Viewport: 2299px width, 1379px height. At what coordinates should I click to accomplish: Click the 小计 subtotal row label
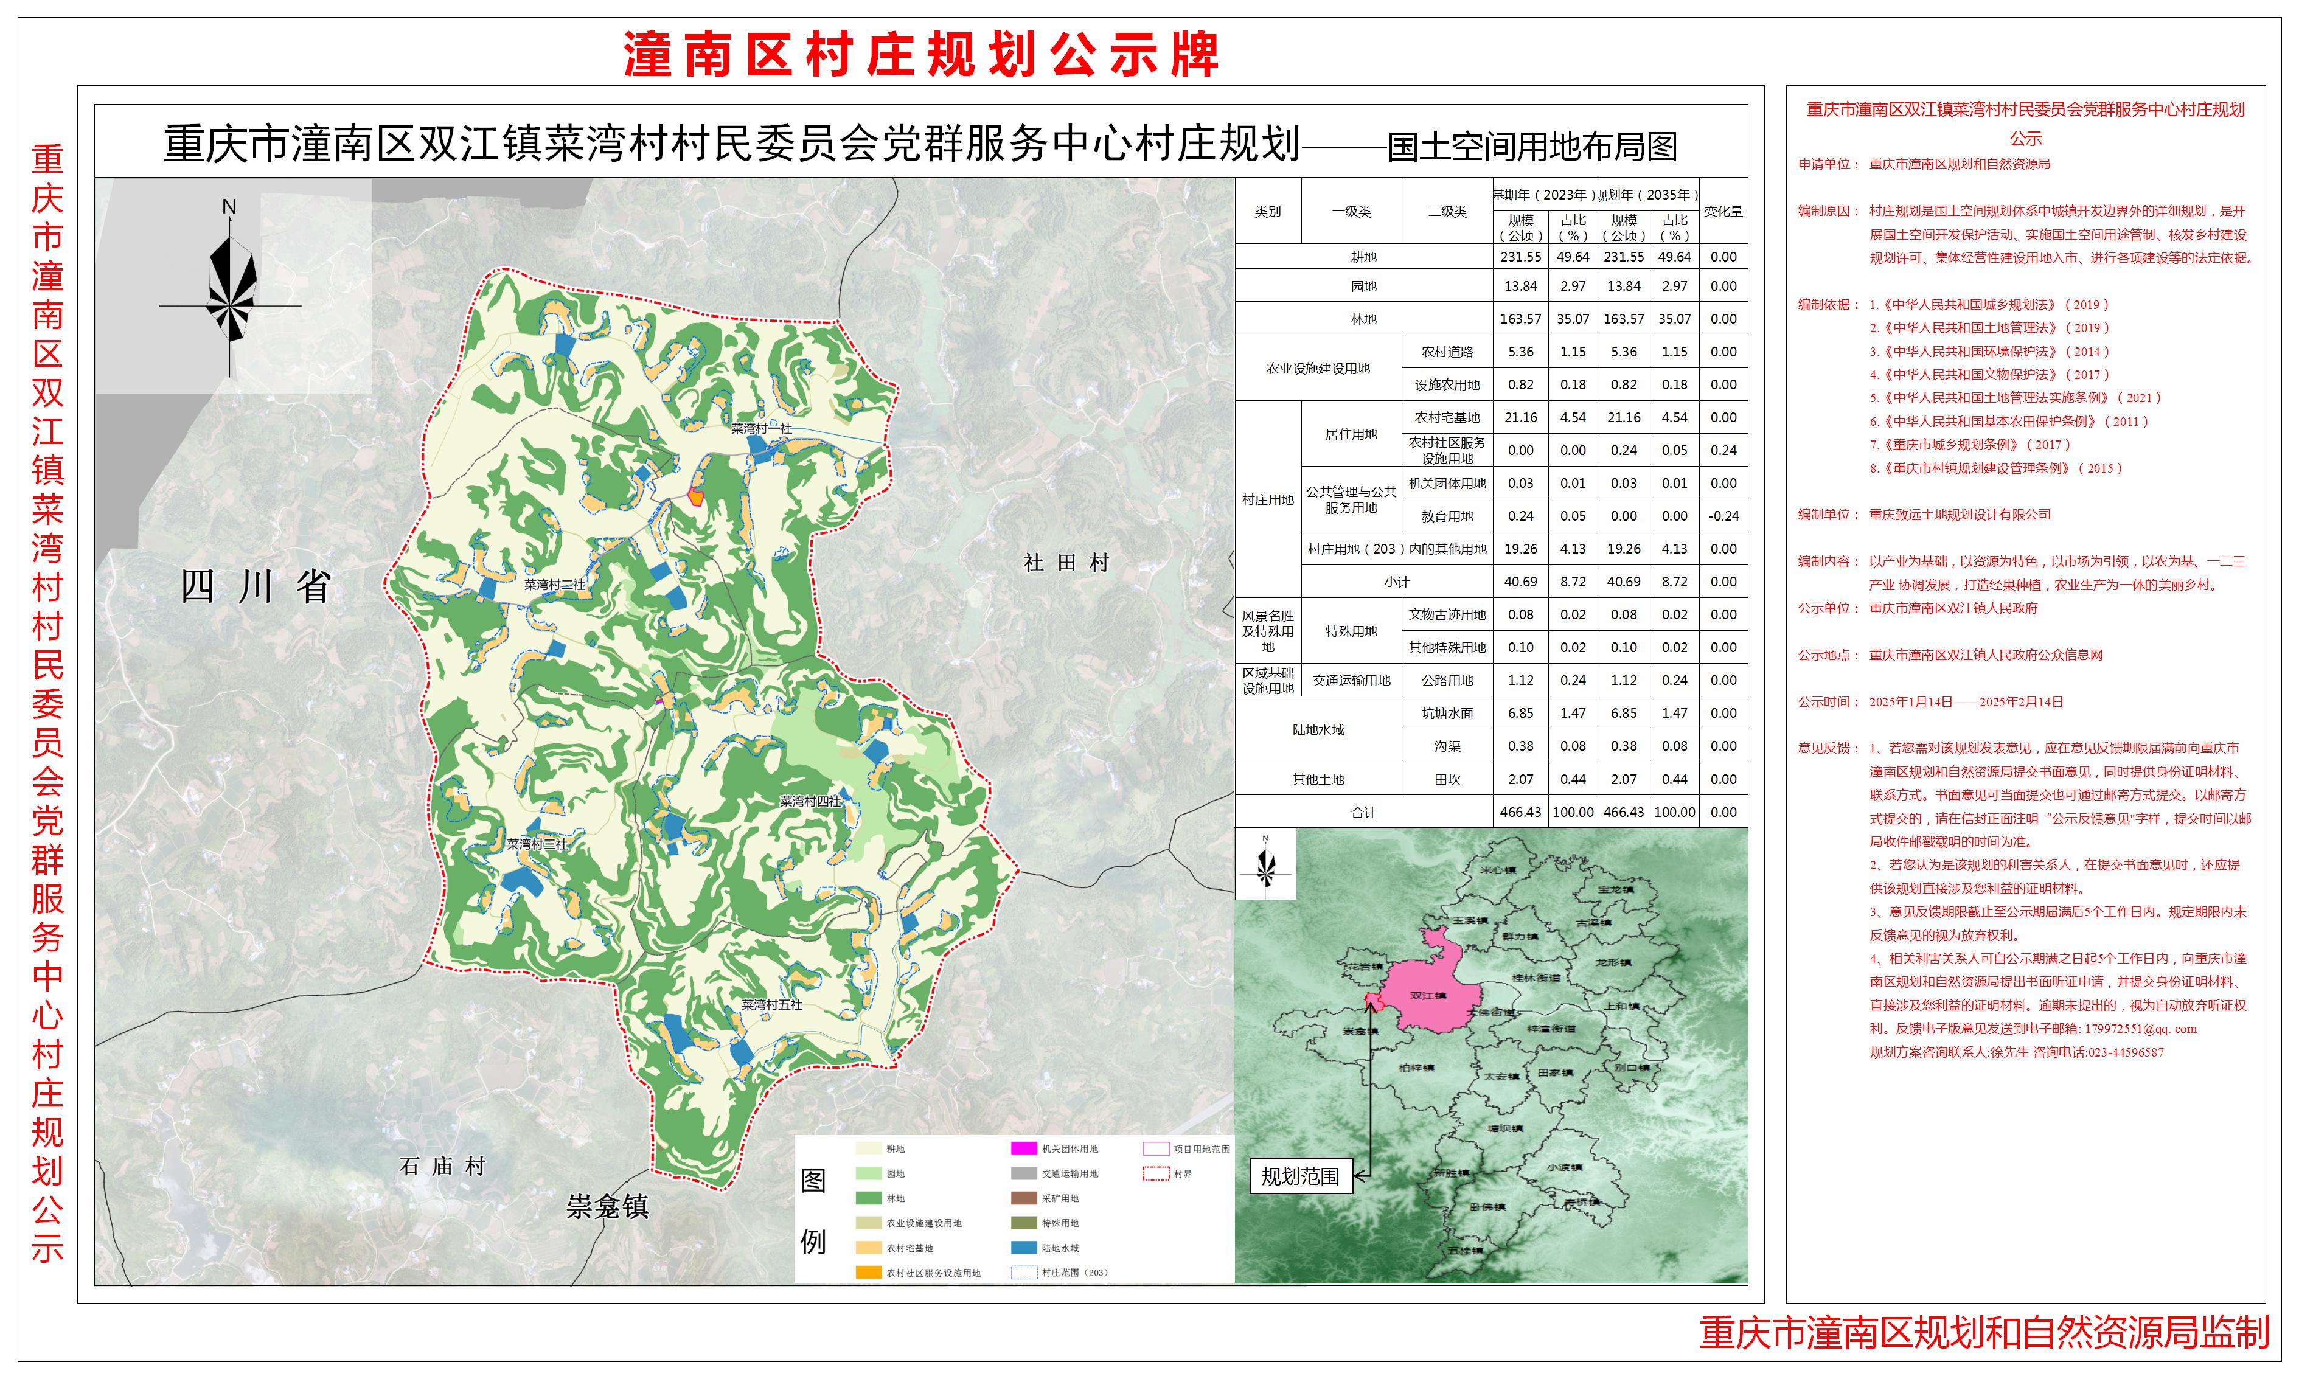pyautogui.click(x=1397, y=582)
